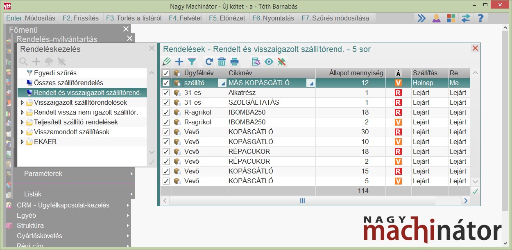512x250 pixels.
Task: Click the green checkmark below the table scrollbar
Action: [475, 191]
